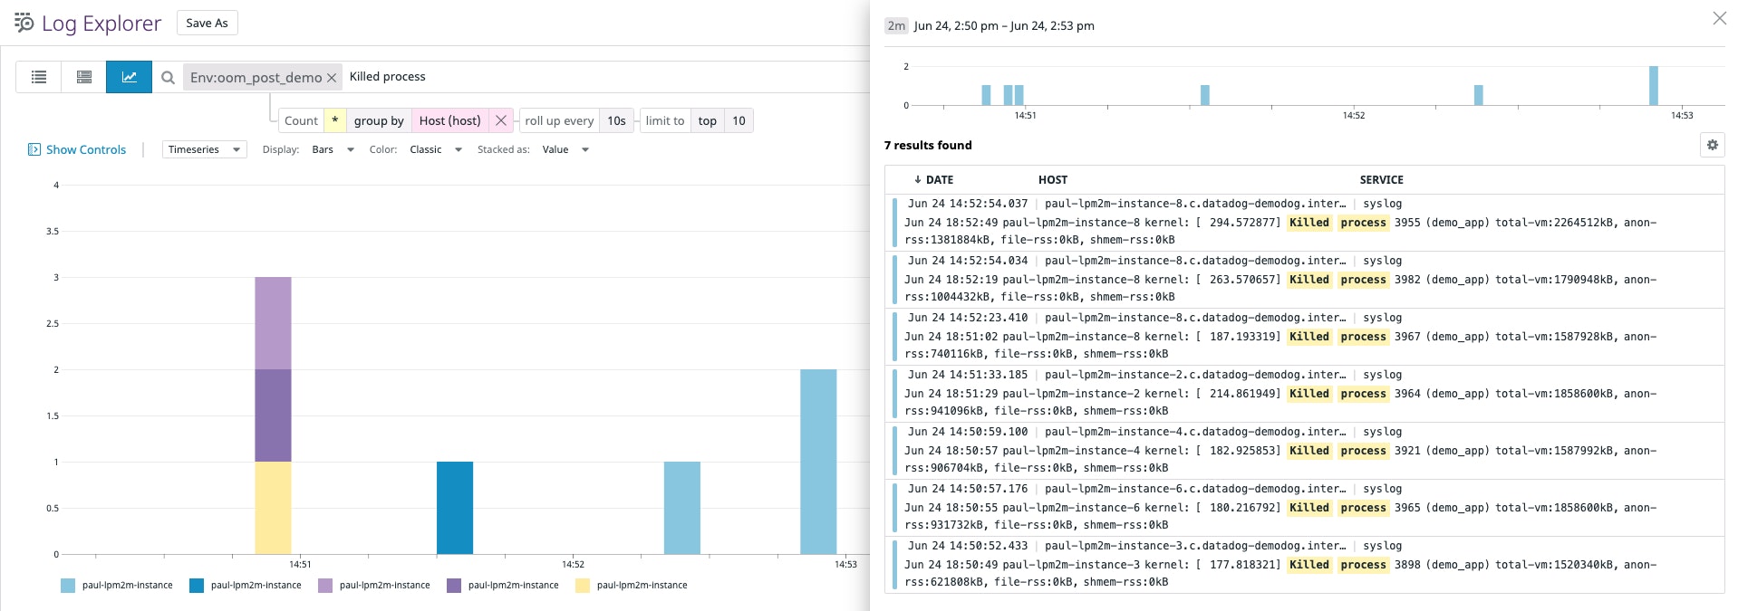The height and width of the screenshot is (611, 1738).
Task: Open the Timeseries visualization dropdown
Action: pos(204,149)
